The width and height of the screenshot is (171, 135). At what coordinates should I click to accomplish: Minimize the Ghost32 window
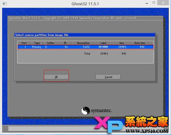pyautogui.click(x=147, y=3)
